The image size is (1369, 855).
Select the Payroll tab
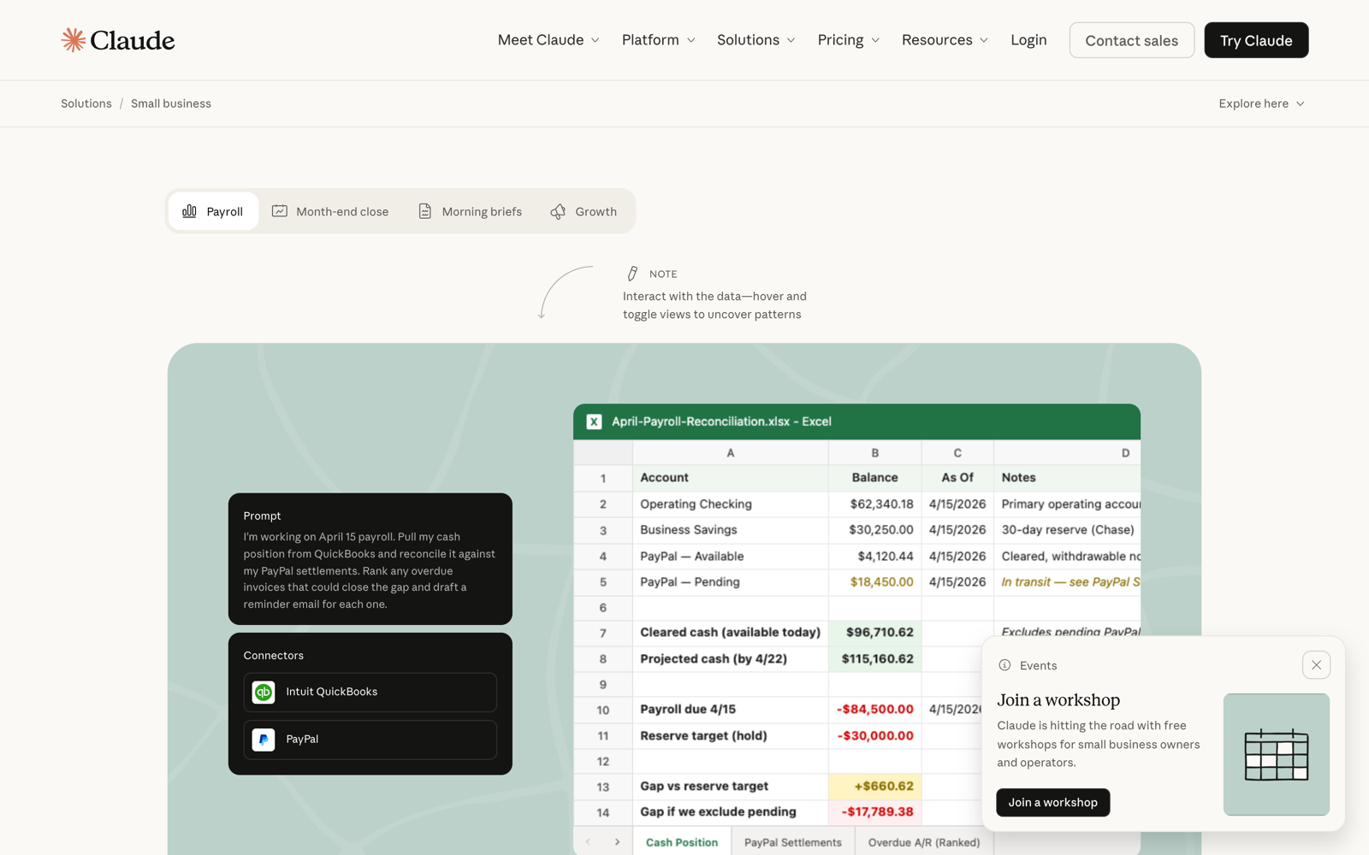click(x=213, y=211)
